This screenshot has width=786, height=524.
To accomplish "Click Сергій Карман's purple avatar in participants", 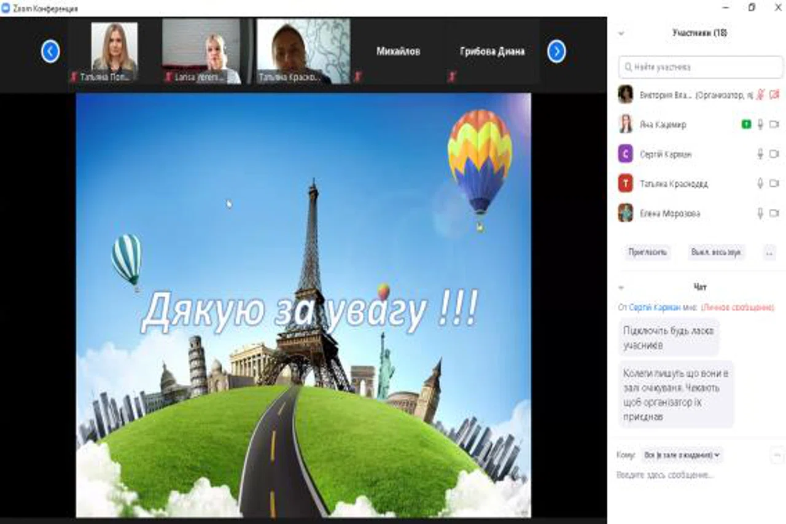I will pyautogui.click(x=625, y=154).
